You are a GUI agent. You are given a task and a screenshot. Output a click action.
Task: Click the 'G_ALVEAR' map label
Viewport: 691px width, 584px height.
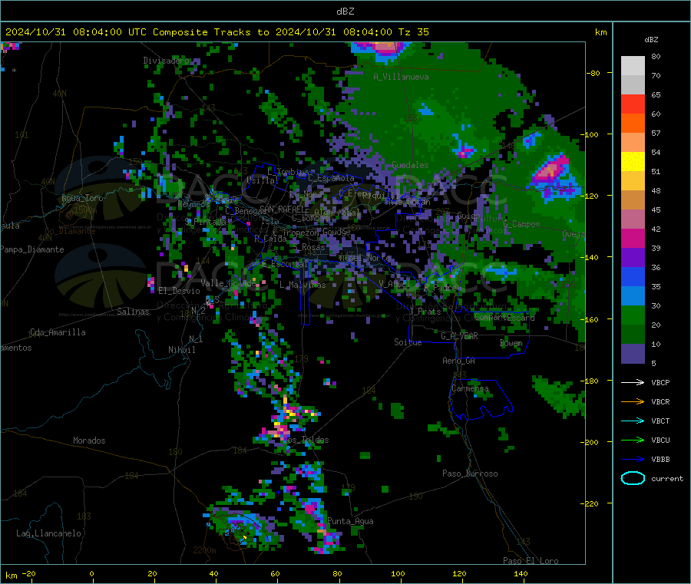459,336
